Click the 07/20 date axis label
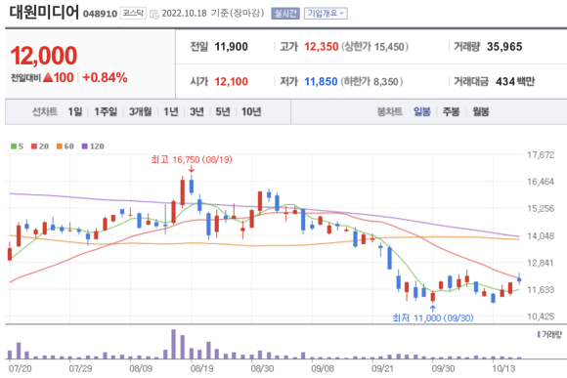 coord(20,368)
